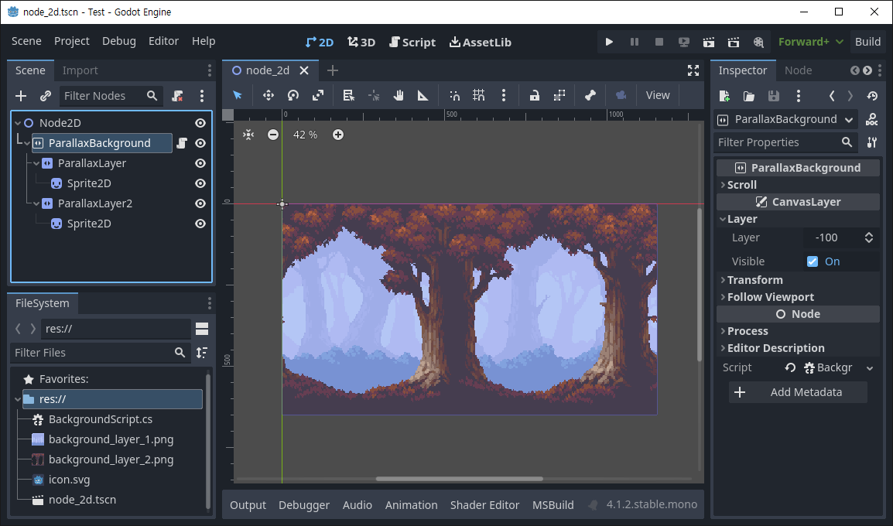Open the Script property dropdown arrow
893x526 pixels.
tap(870, 368)
